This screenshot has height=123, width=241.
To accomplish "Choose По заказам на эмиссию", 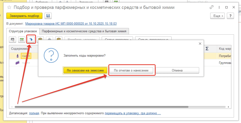I will click(x=85, y=70).
